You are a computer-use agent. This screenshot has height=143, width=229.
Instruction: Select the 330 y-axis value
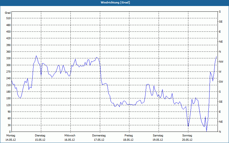[8, 58]
